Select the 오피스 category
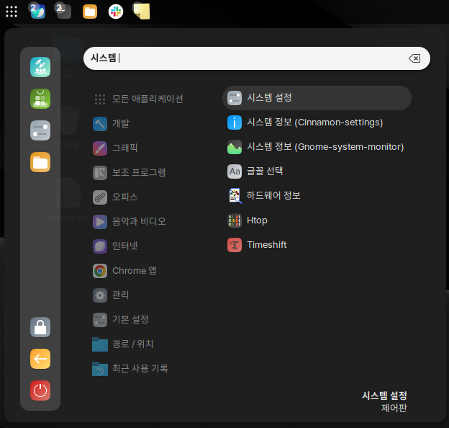Screen dimensions: 449x428 (115, 197)
